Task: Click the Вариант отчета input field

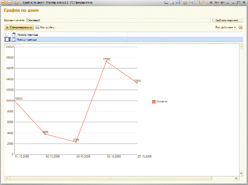Action: [118, 20]
